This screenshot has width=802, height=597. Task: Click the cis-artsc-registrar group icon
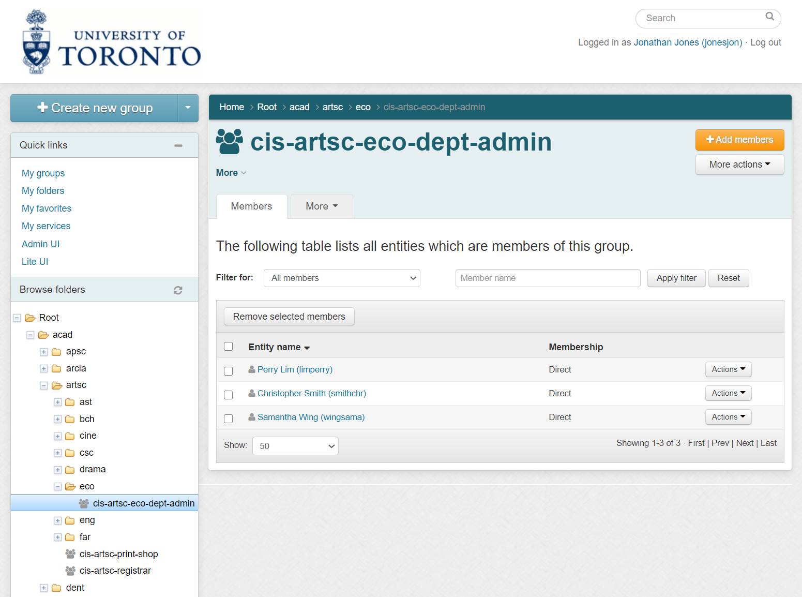70,571
